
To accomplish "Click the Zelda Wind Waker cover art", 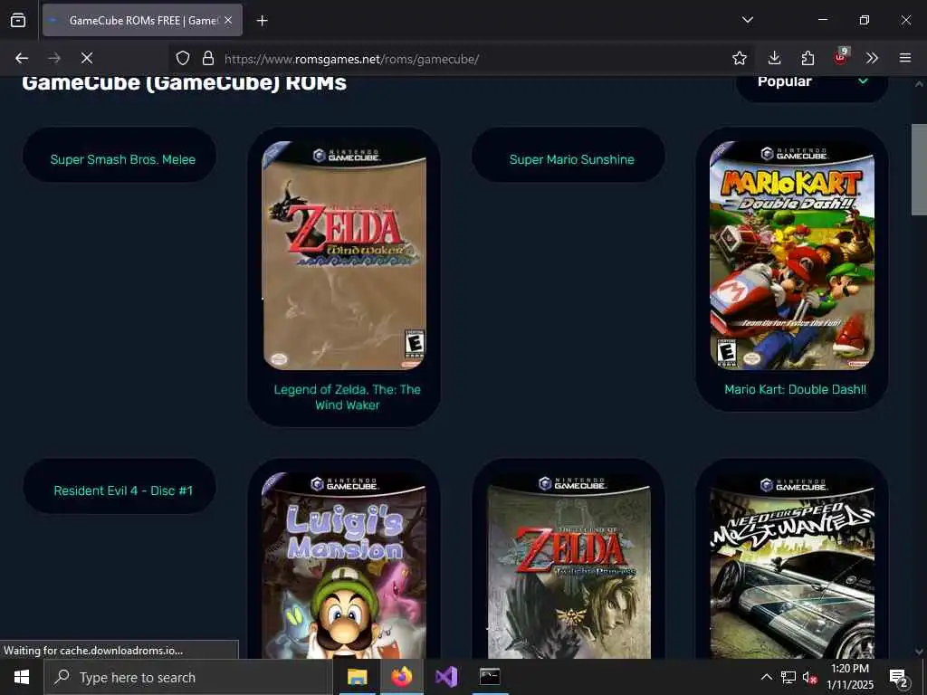I will pyautogui.click(x=344, y=255).
